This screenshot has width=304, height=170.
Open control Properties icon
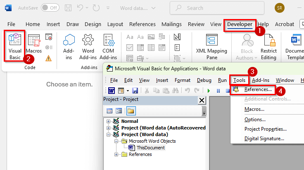coord(177,48)
